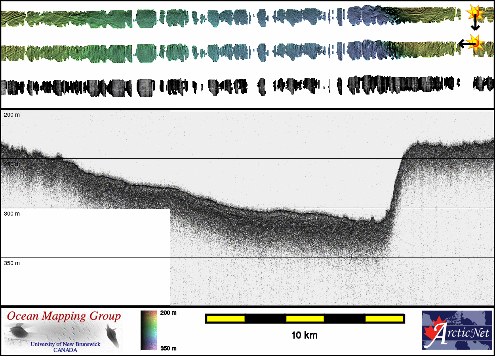
Task: Click the 300 m depth label in profile
Action: pyautogui.click(x=12, y=214)
